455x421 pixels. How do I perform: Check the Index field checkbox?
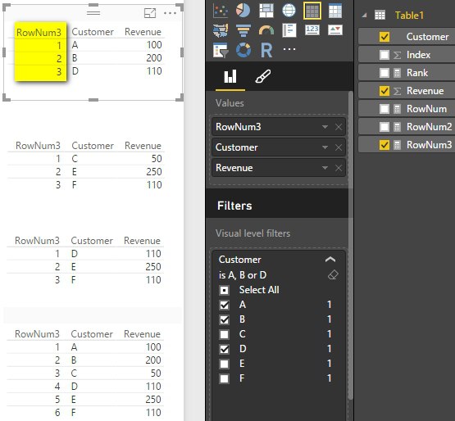tap(384, 55)
